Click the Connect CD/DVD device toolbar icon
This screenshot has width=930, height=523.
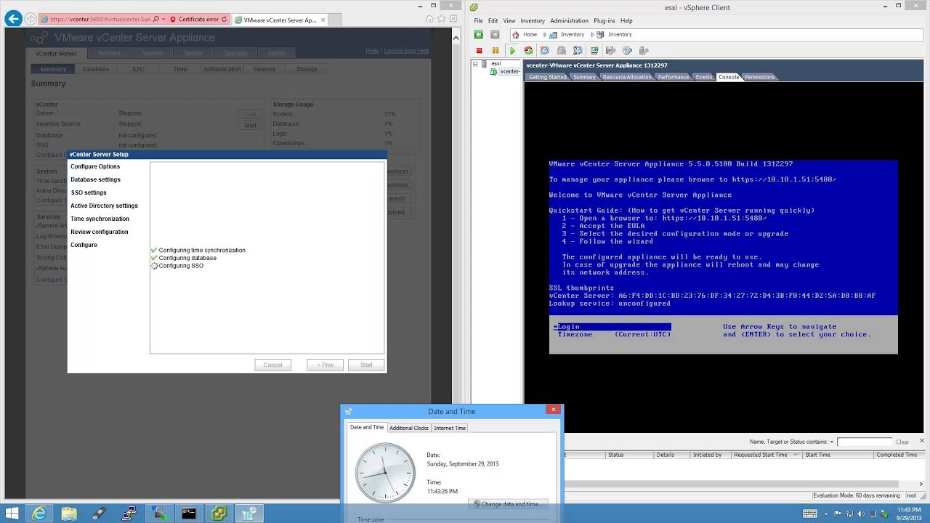click(x=627, y=51)
